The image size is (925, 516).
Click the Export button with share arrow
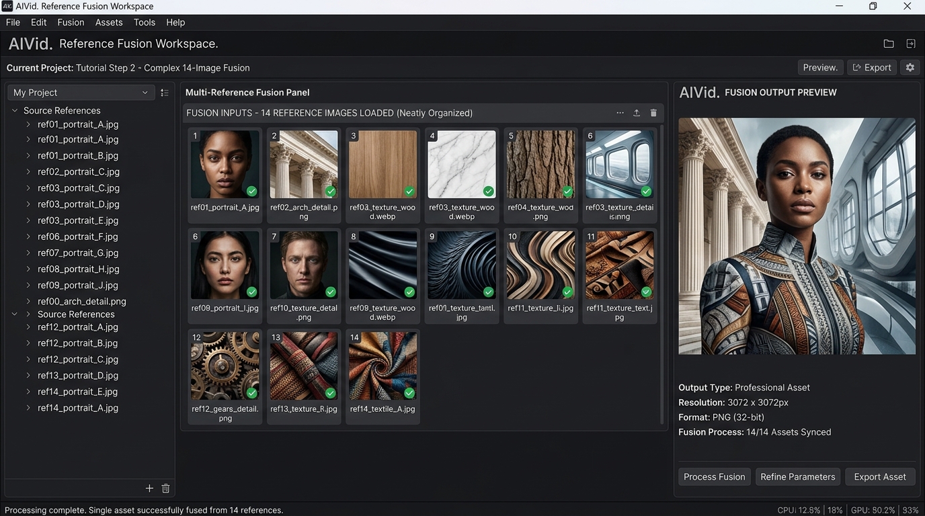tap(872, 67)
